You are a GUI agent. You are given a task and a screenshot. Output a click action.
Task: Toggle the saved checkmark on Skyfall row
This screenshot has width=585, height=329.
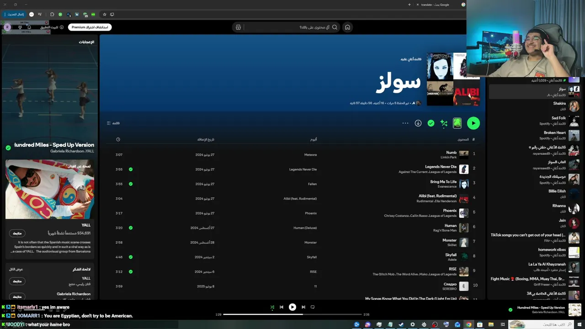pyautogui.click(x=131, y=257)
